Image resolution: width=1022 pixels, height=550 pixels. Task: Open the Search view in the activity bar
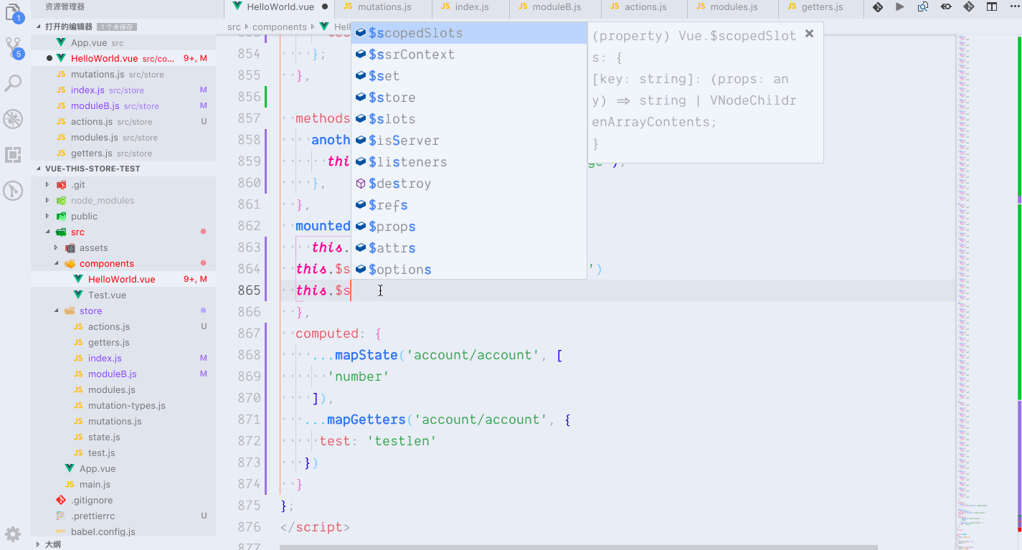click(x=14, y=83)
